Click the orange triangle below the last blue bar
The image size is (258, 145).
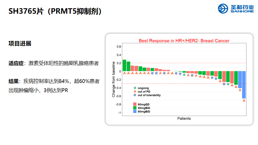pos(244,100)
